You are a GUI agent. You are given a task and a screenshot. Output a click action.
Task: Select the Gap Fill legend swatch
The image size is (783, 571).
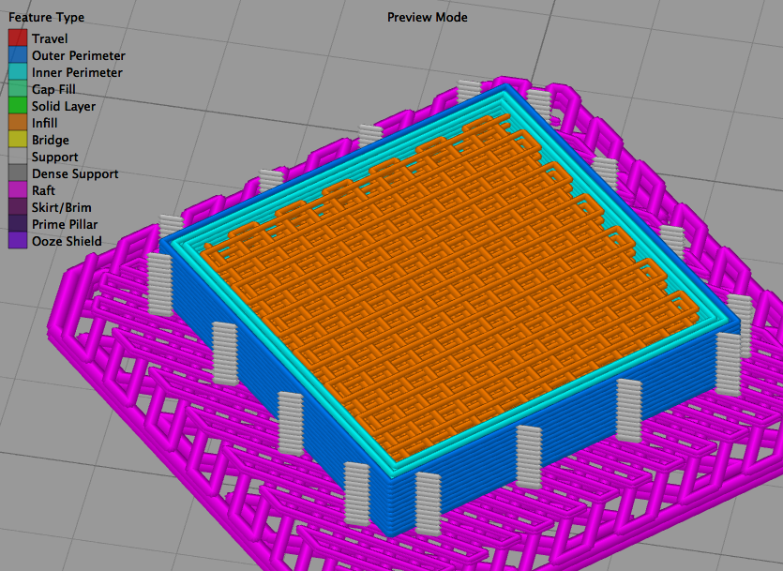pos(18,89)
